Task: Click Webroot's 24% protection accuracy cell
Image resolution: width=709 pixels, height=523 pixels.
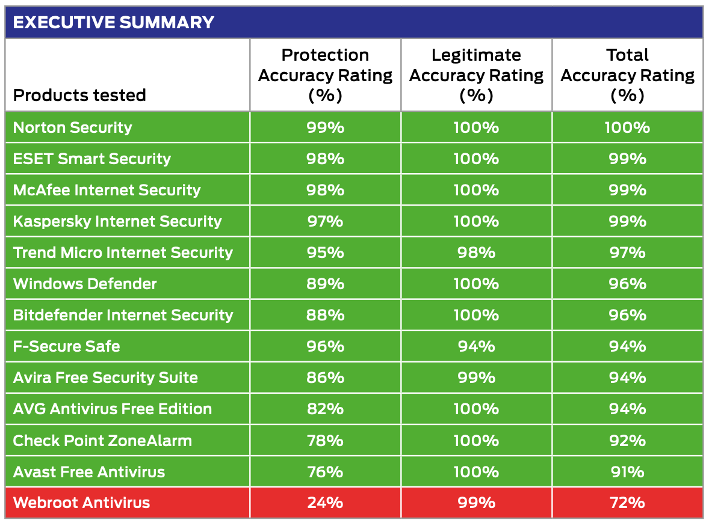Action: [x=325, y=503]
